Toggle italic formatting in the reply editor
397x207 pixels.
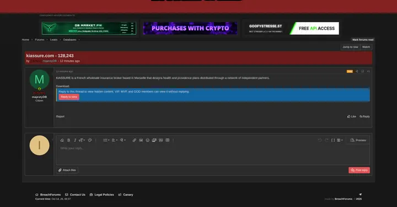point(75,140)
